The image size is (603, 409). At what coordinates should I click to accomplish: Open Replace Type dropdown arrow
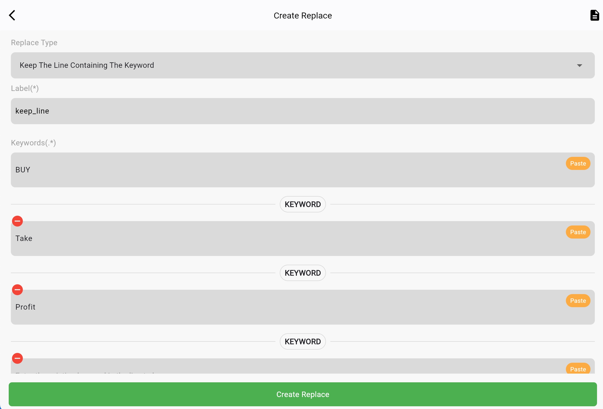pos(579,65)
